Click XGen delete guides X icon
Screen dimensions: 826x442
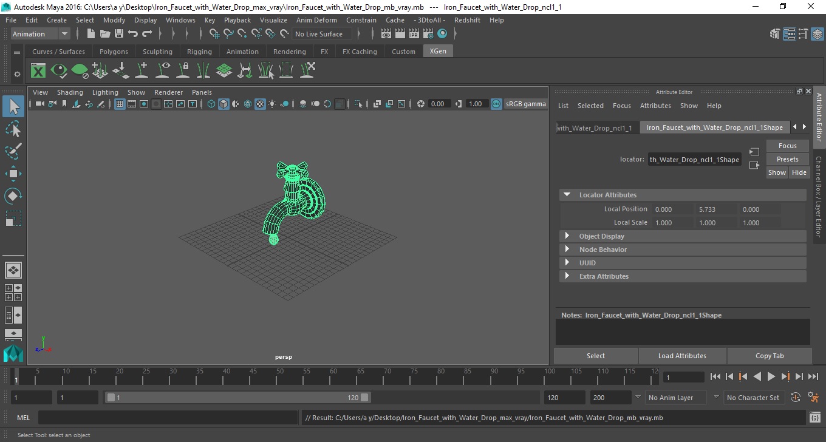[x=307, y=70]
